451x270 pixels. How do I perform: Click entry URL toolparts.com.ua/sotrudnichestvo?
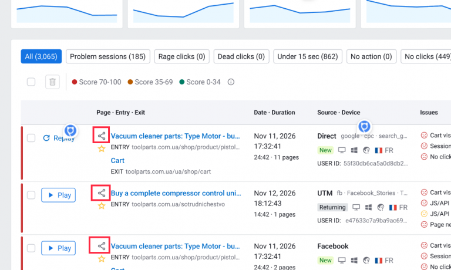[x=179, y=204]
